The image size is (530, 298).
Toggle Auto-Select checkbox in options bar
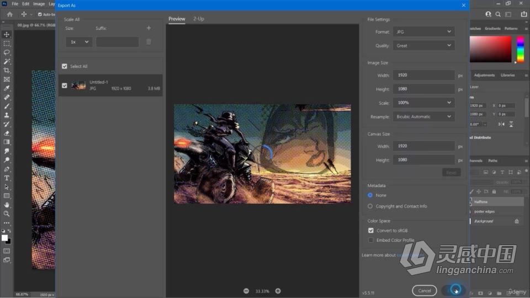(40, 14)
